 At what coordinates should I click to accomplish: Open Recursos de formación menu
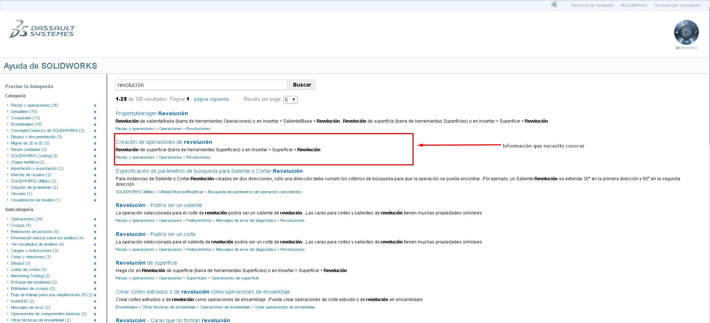coord(592,5)
